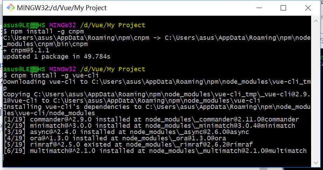Close the MINGW32 terminal window
This screenshot has height=170, width=323.
pos(308,8)
